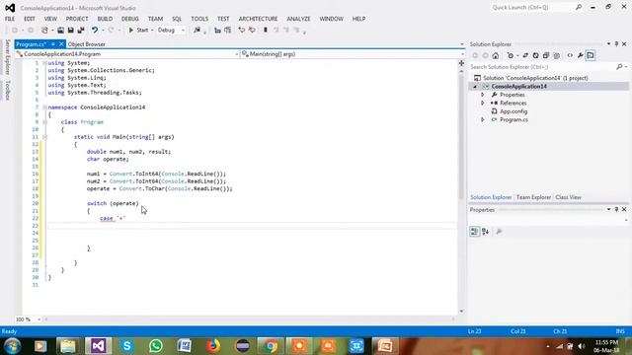The image size is (632, 355).
Task: Open the ANALYZE menu
Action: [x=298, y=19]
